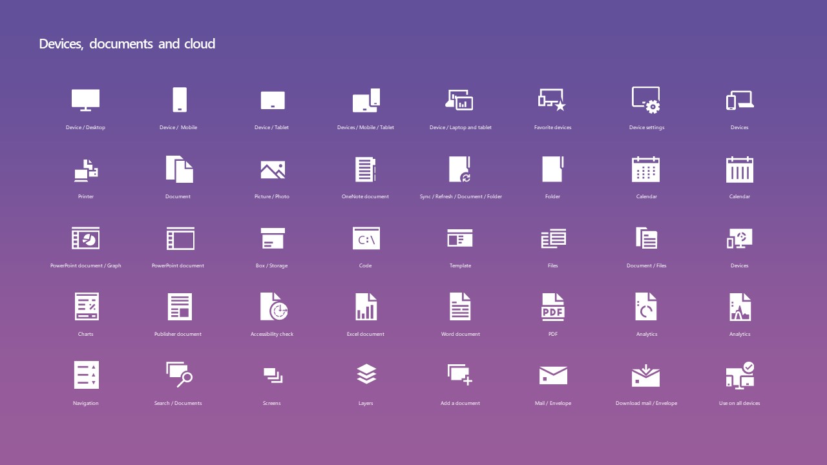
Task: Click the Search / Documents magnifier icon
Action: coord(180,375)
